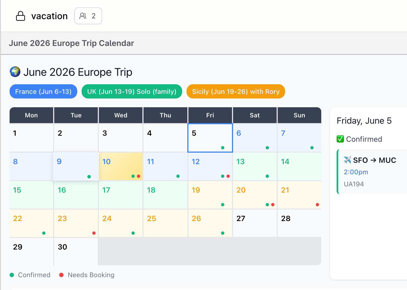Viewport: 407px width, 290px height.
Task: Select June 2 on the calendar
Action: click(x=76, y=138)
